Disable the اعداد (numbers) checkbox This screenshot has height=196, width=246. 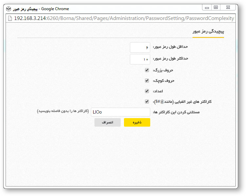click(x=147, y=91)
